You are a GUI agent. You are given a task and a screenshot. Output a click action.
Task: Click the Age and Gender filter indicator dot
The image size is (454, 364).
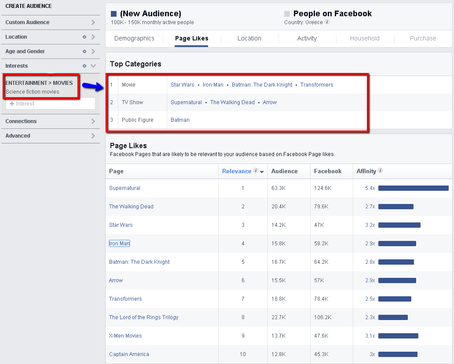(84, 51)
